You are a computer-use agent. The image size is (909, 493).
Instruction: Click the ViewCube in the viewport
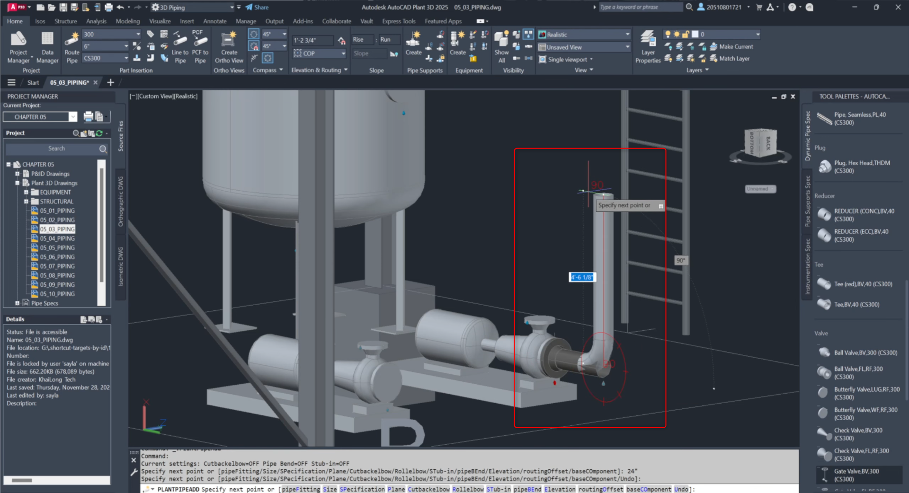point(760,143)
